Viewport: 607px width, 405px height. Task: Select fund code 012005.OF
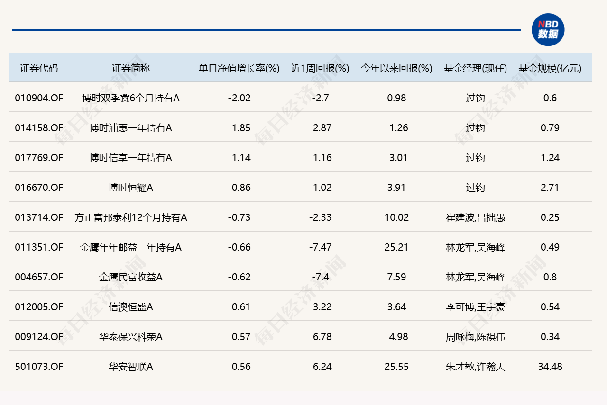(x=39, y=307)
